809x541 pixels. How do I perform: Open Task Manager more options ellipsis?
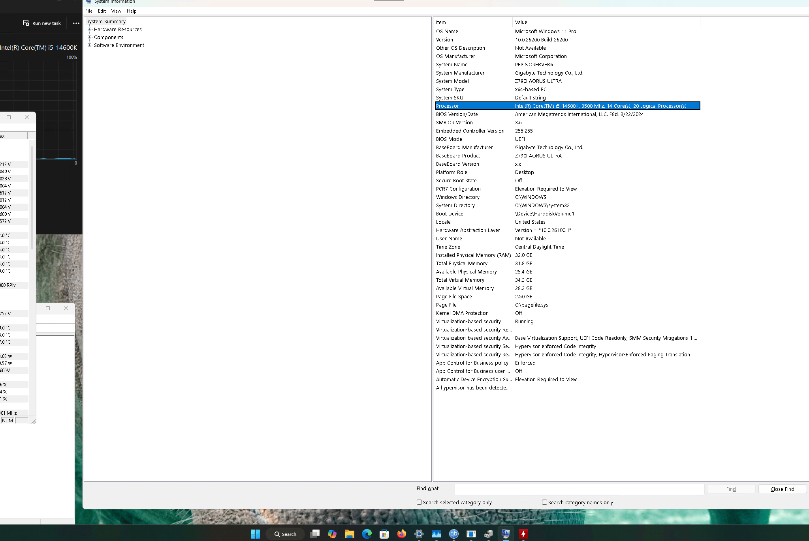tap(76, 23)
